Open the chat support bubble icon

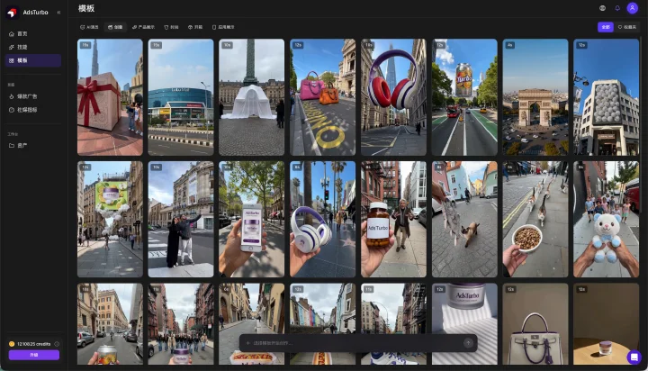pyautogui.click(x=634, y=357)
